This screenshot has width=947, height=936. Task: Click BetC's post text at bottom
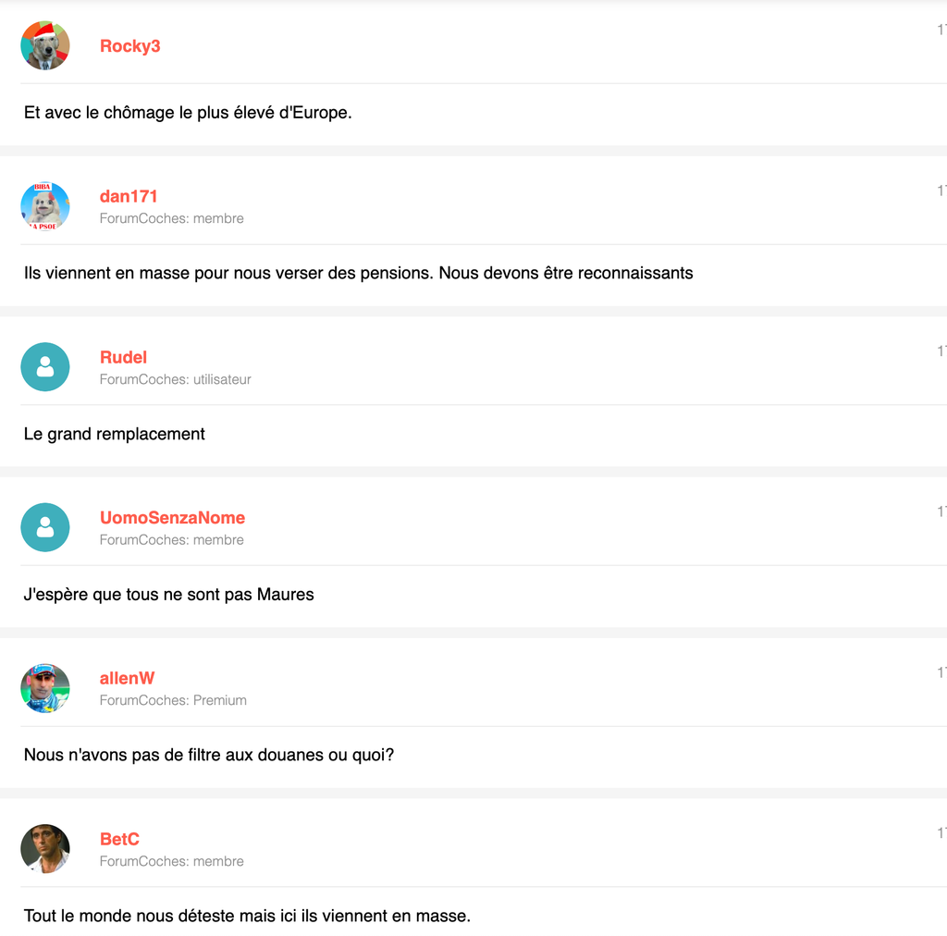click(x=247, y=916)
